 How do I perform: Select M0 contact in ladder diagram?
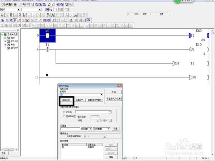pyautogui.click(x=47, y=35)
